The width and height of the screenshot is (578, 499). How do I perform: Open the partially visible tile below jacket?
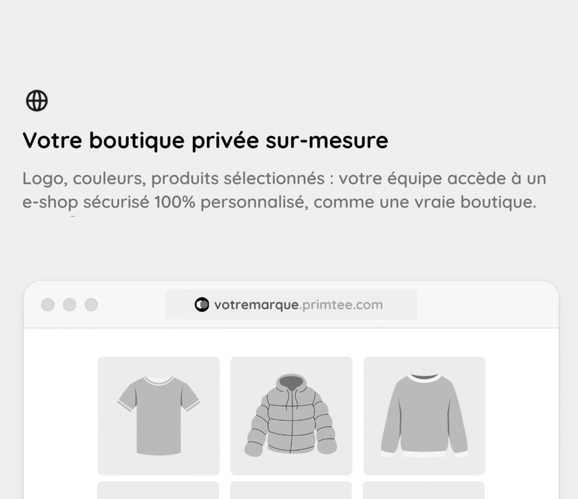click(291, 490)
